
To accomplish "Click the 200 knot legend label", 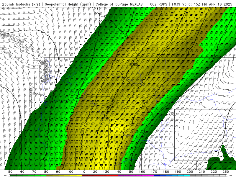I will coord(190,172).
